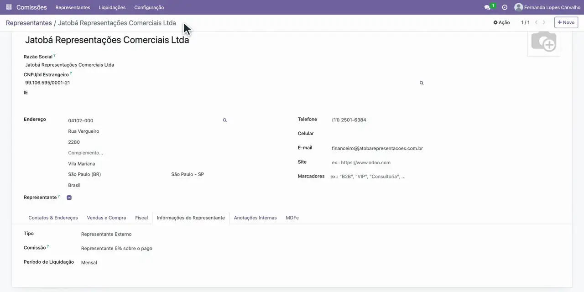Click the district field Vila Mariana
Image resolution: width=584 pixels, height=292 pixels.
(x=82, y=164)
